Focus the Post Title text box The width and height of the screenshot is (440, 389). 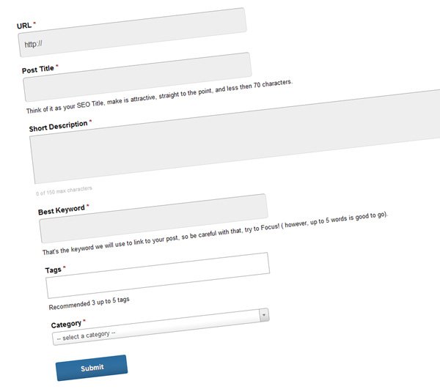click(x=137, y=77)
